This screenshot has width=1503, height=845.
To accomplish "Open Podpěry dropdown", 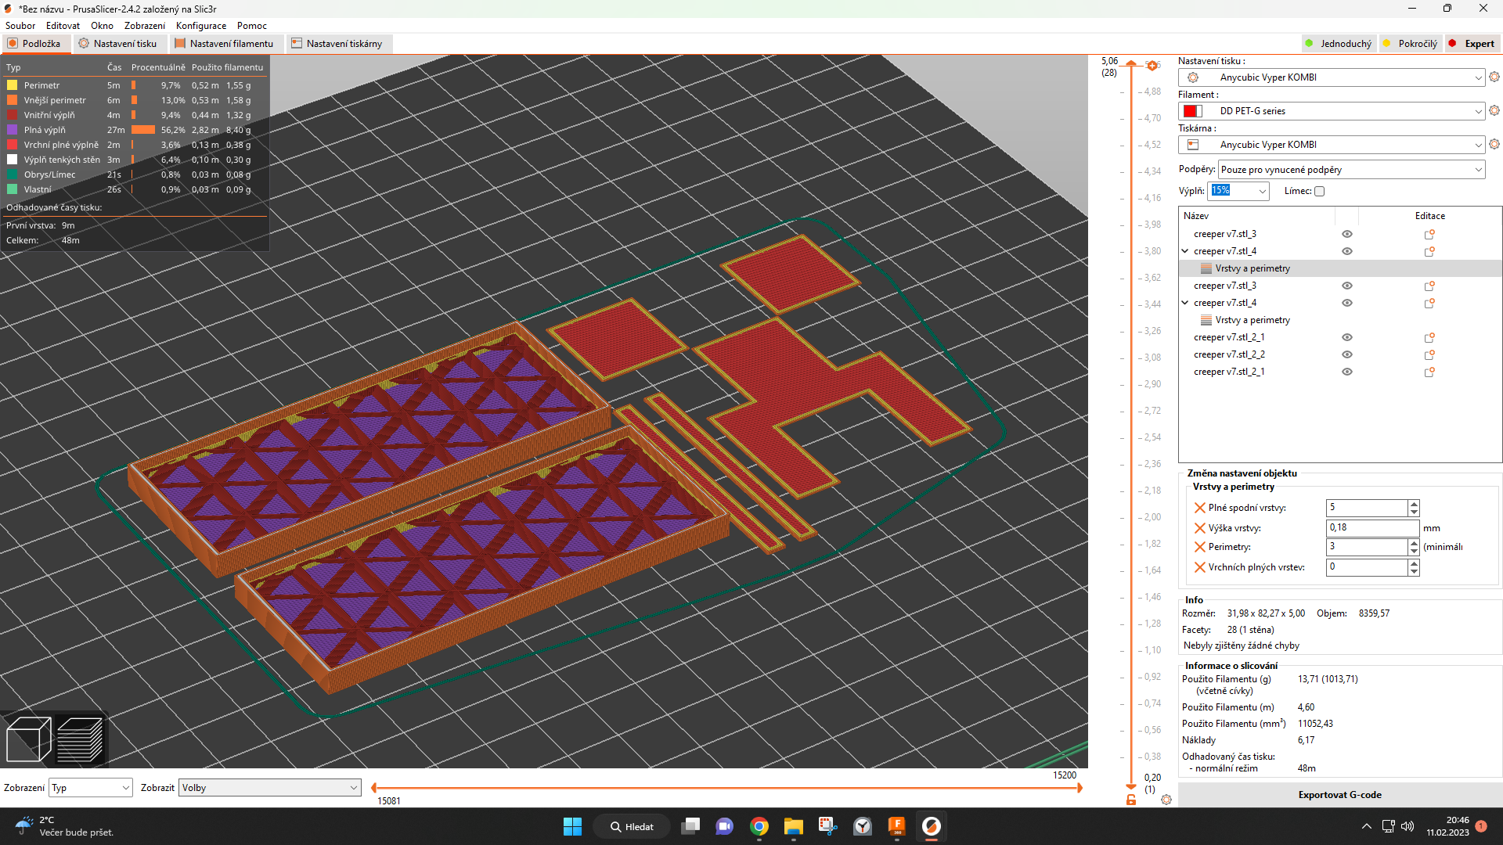I will [1352, 170].
